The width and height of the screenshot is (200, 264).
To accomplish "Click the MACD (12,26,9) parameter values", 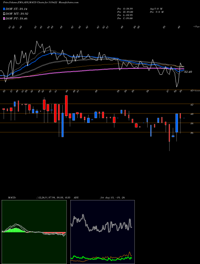I will (53, 198).
